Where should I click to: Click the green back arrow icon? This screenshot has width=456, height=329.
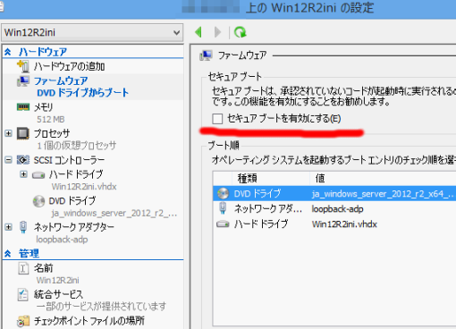coord(198,32)
